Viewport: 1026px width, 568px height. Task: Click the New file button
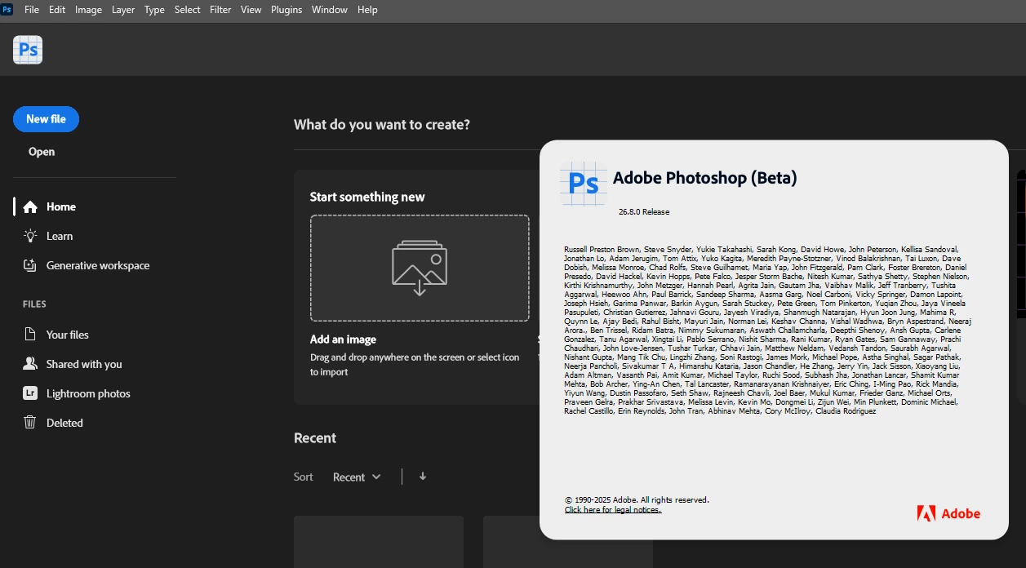click(x=46, y=119)
